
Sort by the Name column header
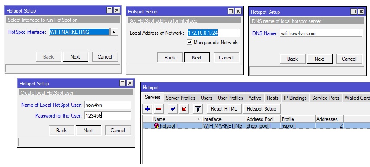(x=177, y=119)
